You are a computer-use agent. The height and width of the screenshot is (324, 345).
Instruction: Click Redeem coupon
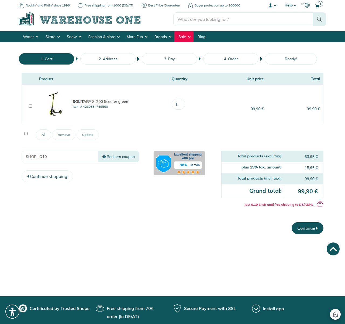click(x=119, y=157)
